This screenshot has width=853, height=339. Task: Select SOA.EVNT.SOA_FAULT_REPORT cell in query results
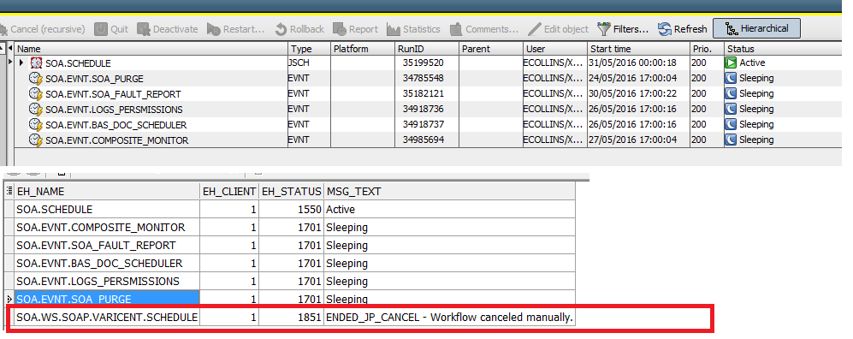click(x=107, y=245)
